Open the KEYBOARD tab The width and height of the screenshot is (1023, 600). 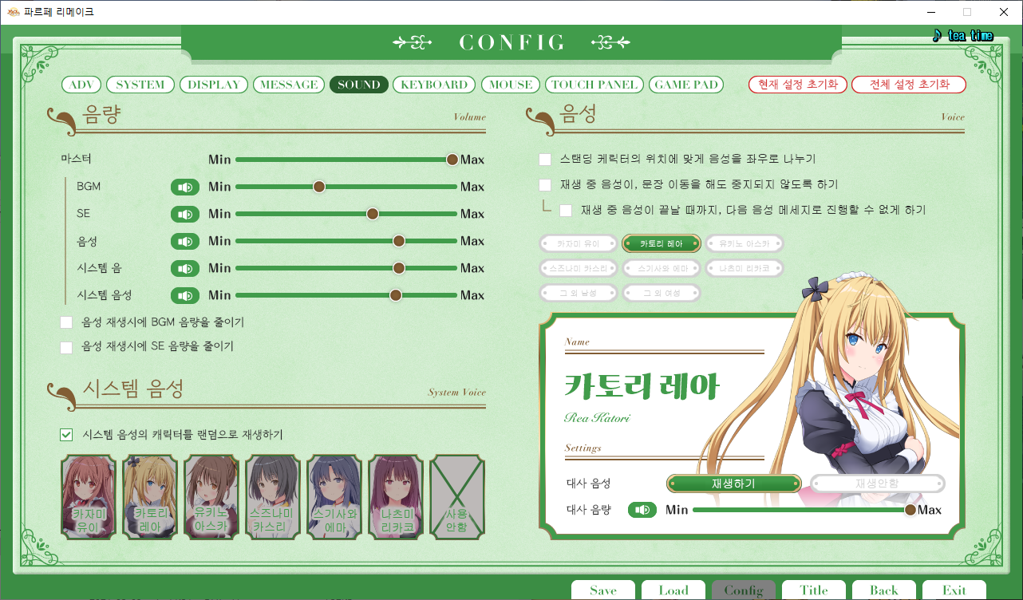tap(434, 85)
